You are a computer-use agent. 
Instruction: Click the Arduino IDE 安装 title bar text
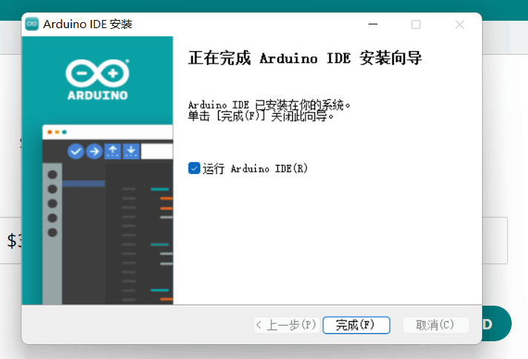pyautogui.click(x=88, y=24)
